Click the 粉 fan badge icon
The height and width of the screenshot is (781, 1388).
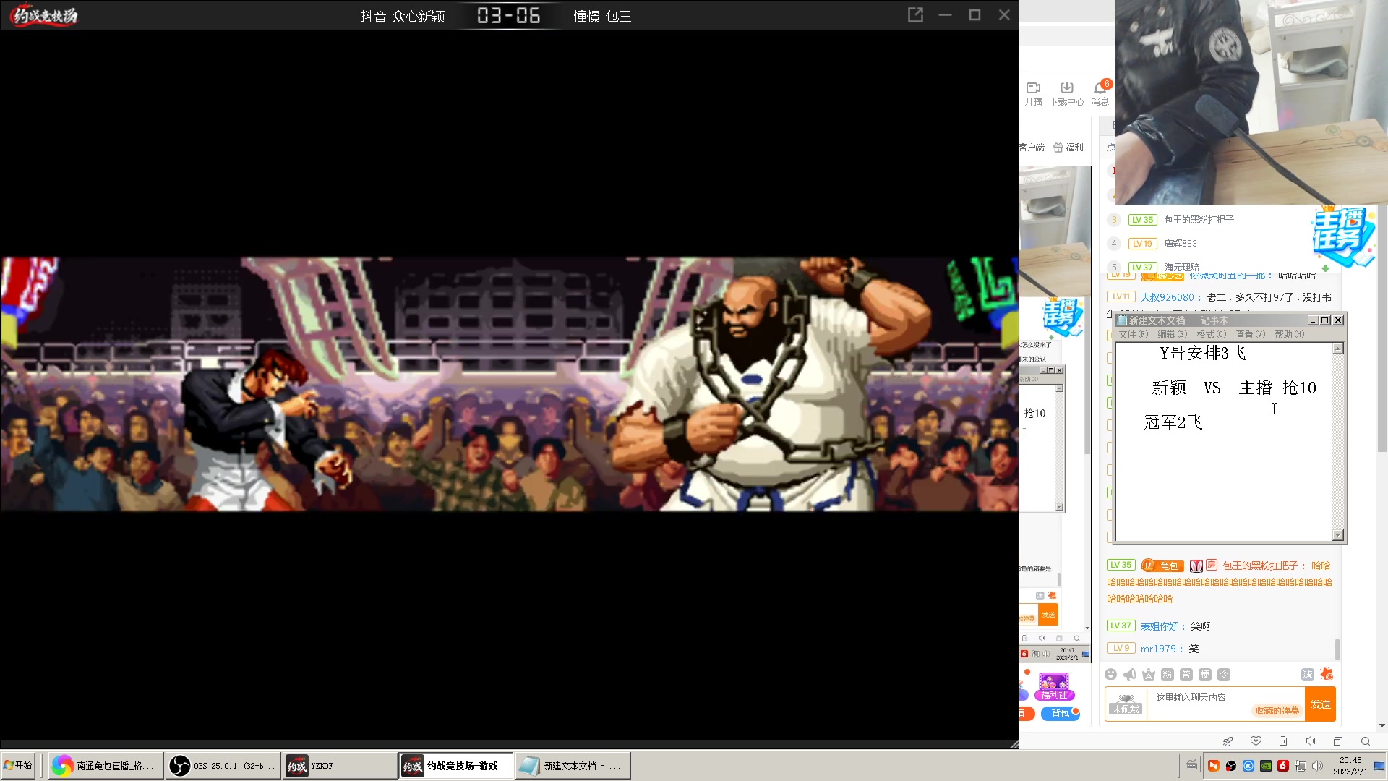(1168, 675)
